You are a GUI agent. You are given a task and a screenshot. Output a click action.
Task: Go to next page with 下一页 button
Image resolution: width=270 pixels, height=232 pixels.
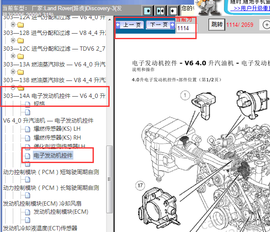(x=160, y=25)
